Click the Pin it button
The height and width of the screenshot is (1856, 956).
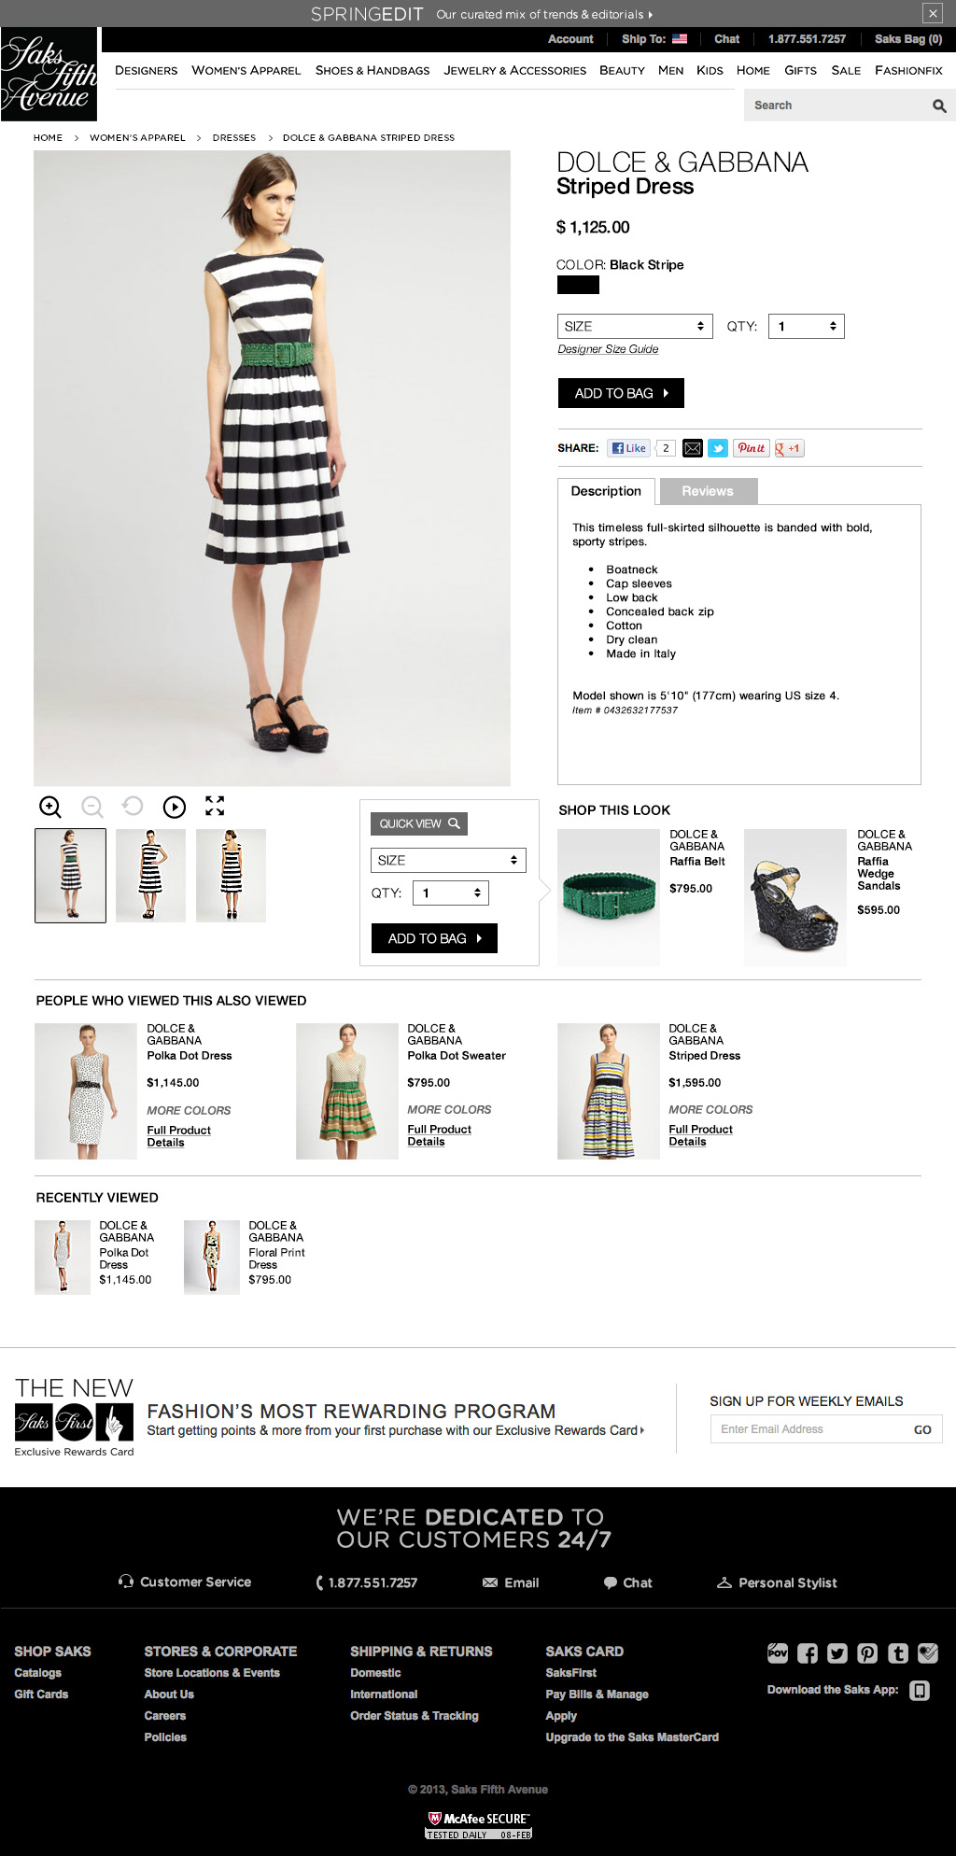click(751, 448)
